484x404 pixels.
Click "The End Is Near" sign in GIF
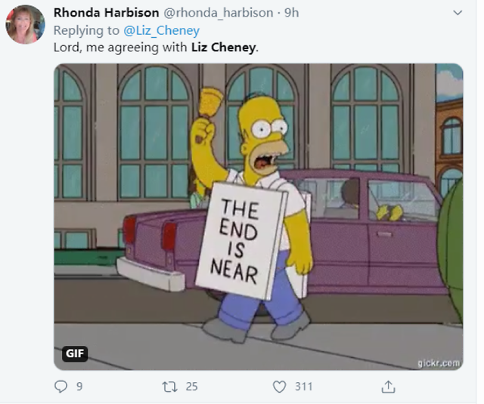click(240, 241)
